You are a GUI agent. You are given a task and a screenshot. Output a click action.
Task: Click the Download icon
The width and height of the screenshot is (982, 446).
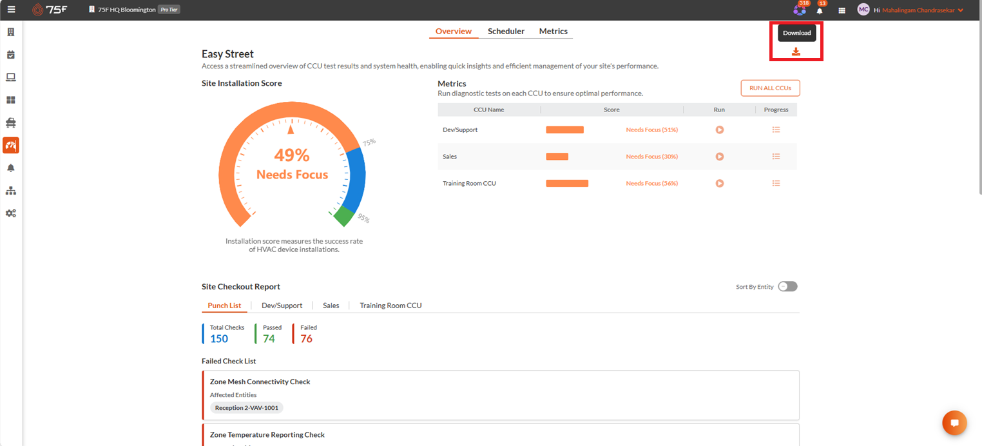(796, 52)
